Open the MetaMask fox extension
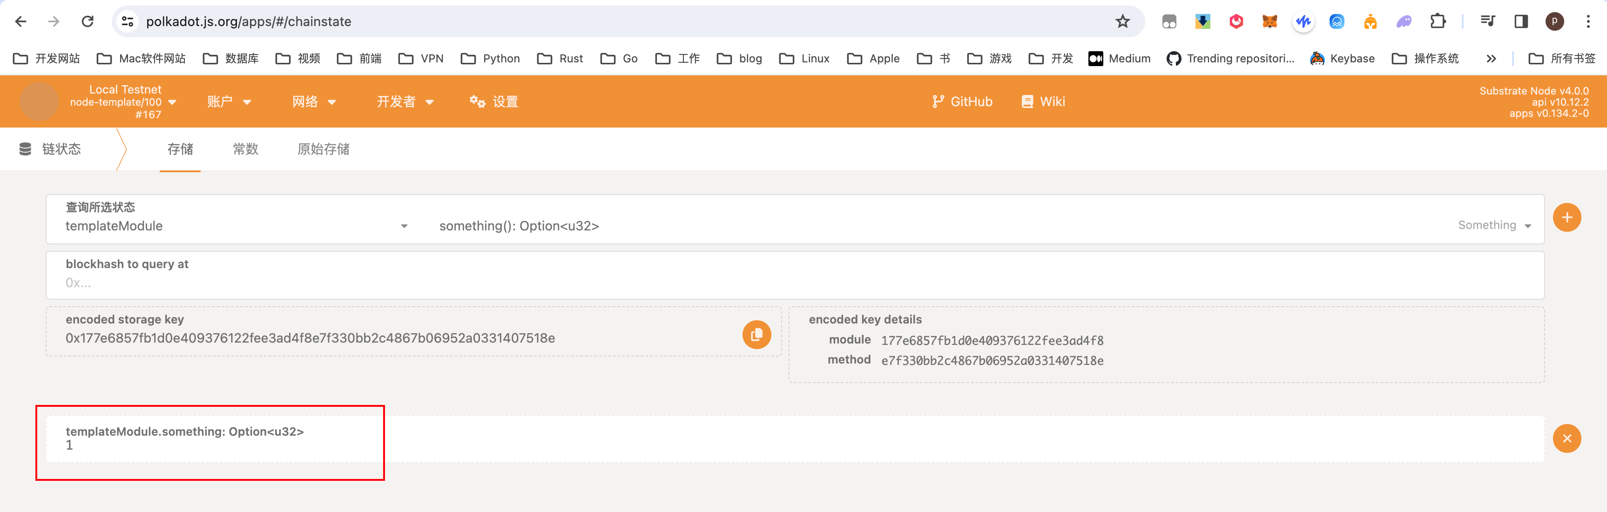1607x512 pixels. click(1269, 22)
